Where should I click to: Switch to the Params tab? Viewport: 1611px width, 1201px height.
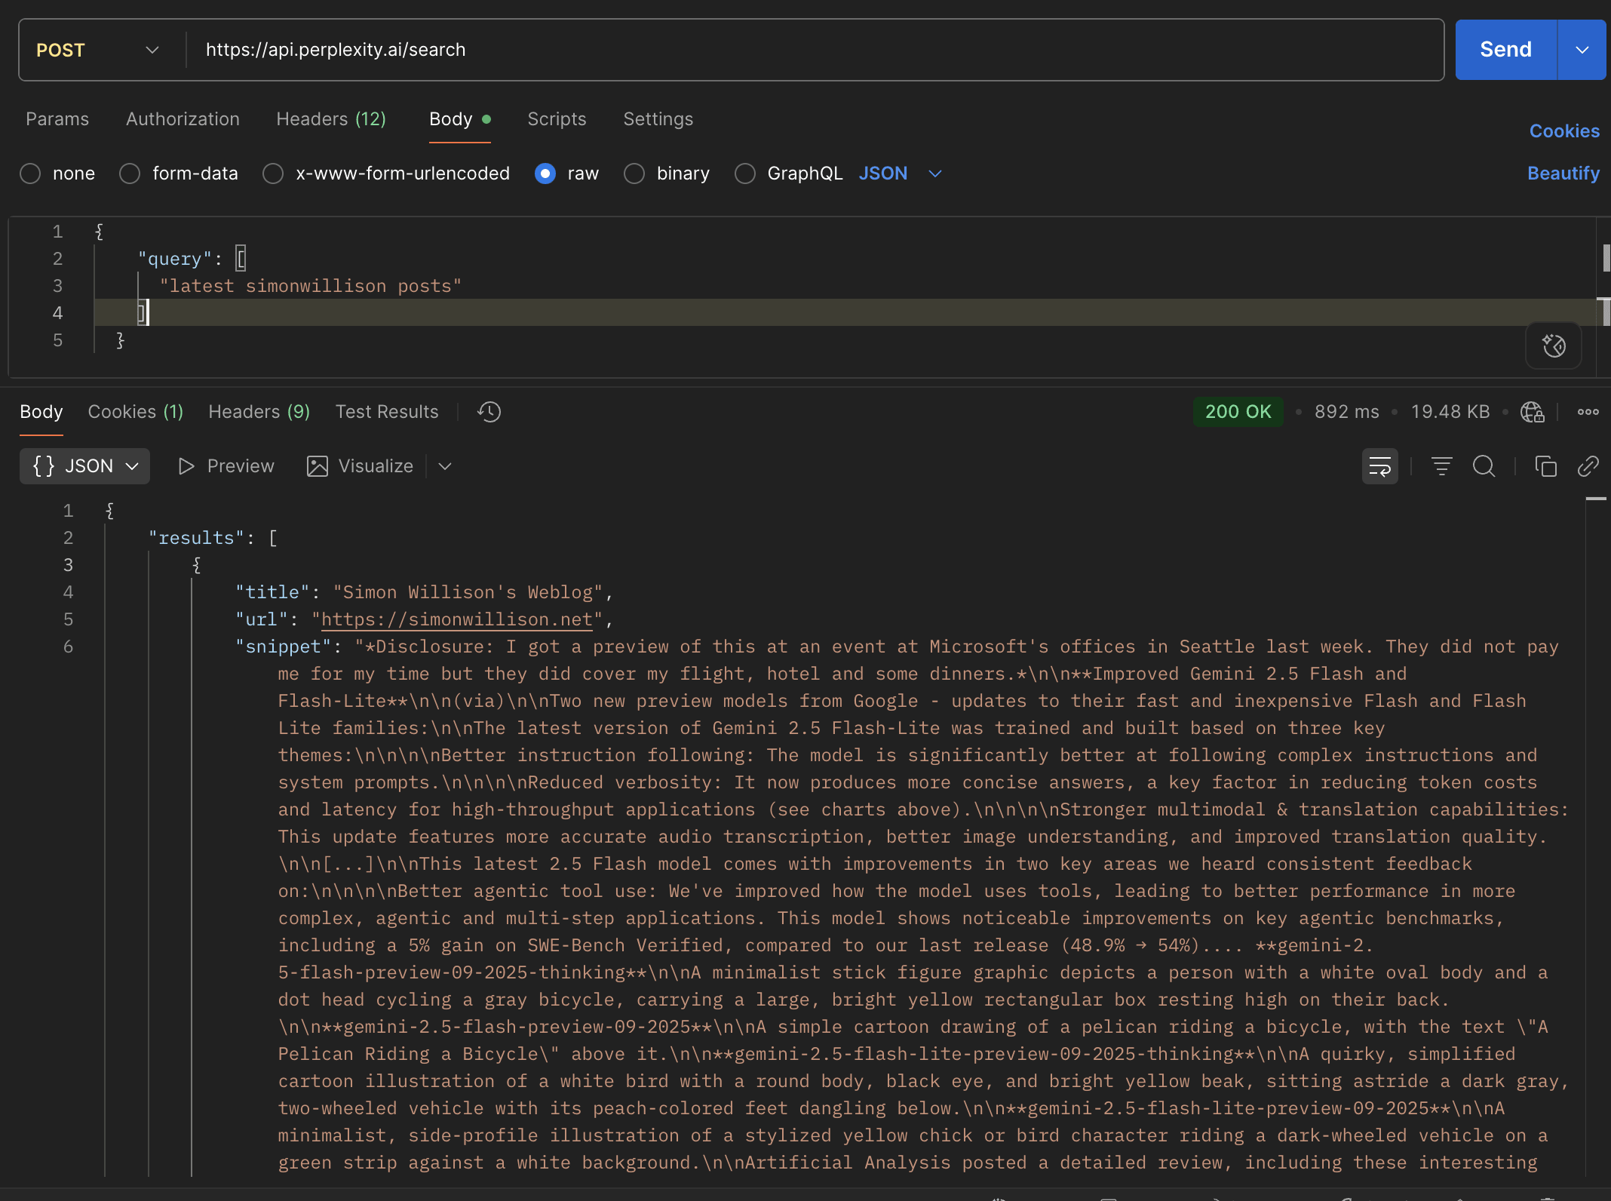click(57, 119)
